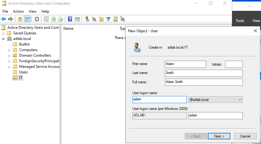This screenshot has height=144, width=261.
Task: Click the Active Directory title bar icon
Action: (4, 3)
